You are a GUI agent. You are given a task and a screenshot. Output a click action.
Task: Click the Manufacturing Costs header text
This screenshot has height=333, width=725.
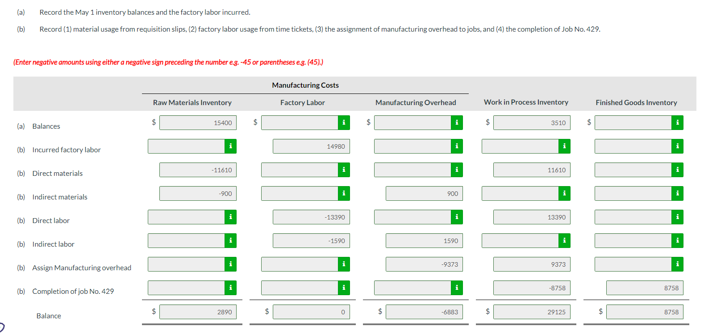pyautogui.click(x=305, y=85)
